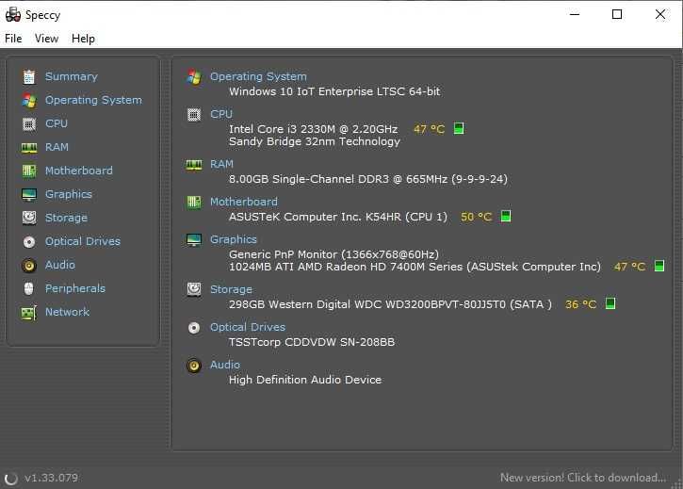Click the Optical Drives disc icon in main panel
Viewport: 683px width, 489px height.
[194, 328]
